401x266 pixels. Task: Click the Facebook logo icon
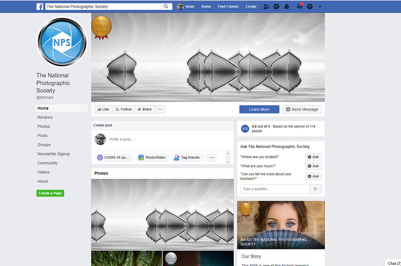point(40,6)
